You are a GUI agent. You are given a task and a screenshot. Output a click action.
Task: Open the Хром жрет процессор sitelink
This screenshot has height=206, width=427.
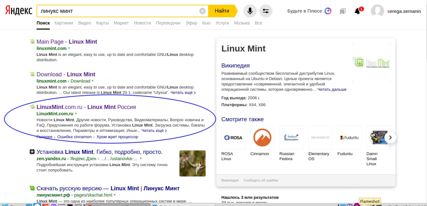click(117, 137)
